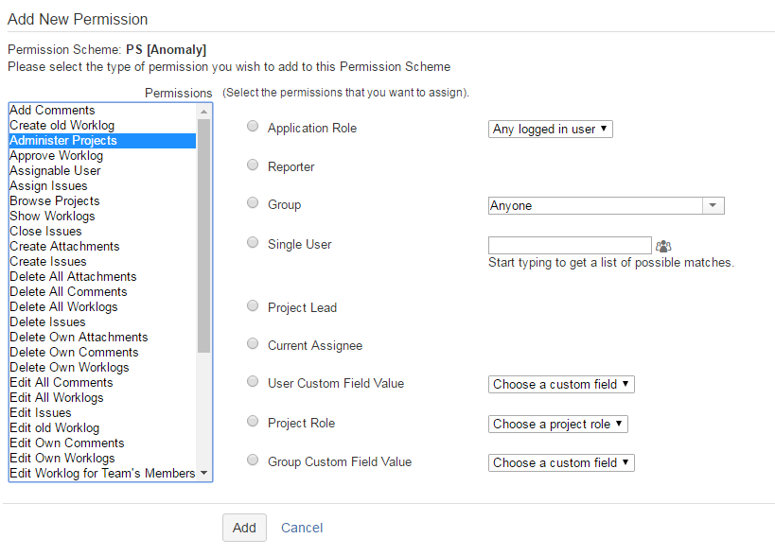The image size is (775, 556).
Task: Select the Current Assignee radio button
Action: coord(253,344)
